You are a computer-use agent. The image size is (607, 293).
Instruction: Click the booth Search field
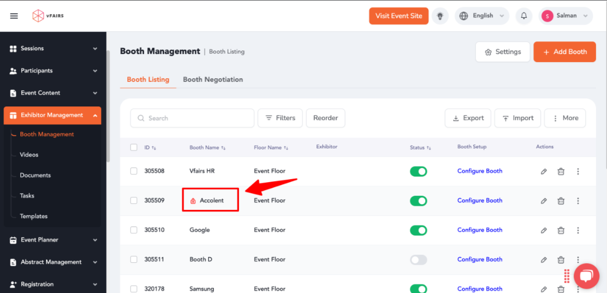click(x=192, y=118)
